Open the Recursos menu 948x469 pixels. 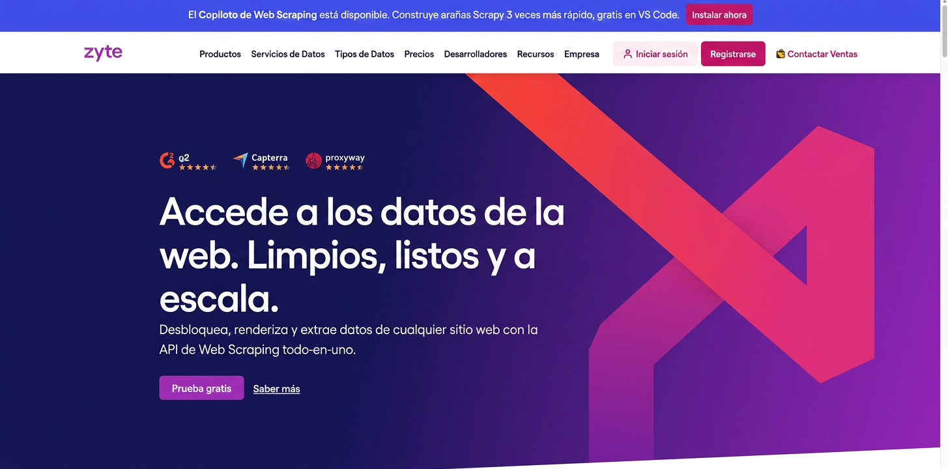[x=536, y=54]
